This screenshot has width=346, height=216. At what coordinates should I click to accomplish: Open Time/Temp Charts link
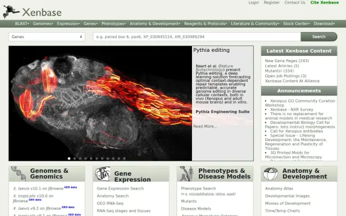[x=282, y=211]
